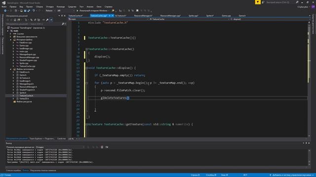Click the Clear All icon in Output toolbar
This screenshot has height=177, width=316.
click(102, 147)
